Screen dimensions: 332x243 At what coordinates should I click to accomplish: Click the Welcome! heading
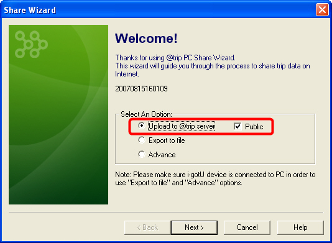(x=146, y=39)
